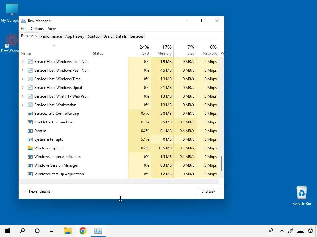Click the gear icon of Service Host: Windows Update

pos(30,88)
